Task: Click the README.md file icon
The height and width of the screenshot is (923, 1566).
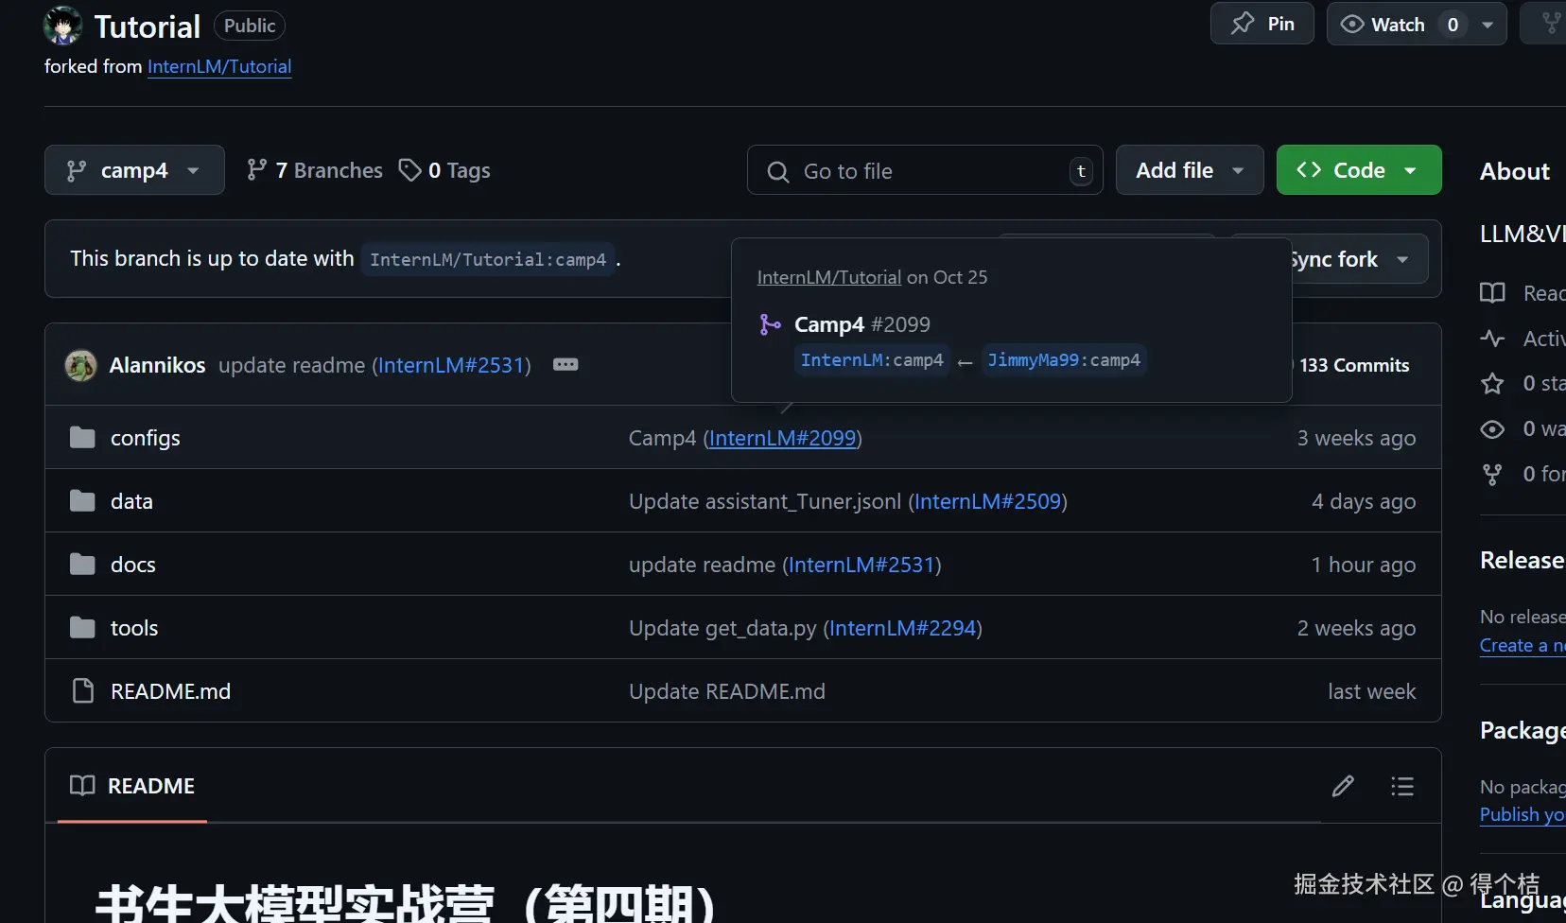Action: click(x=83, y=691)
